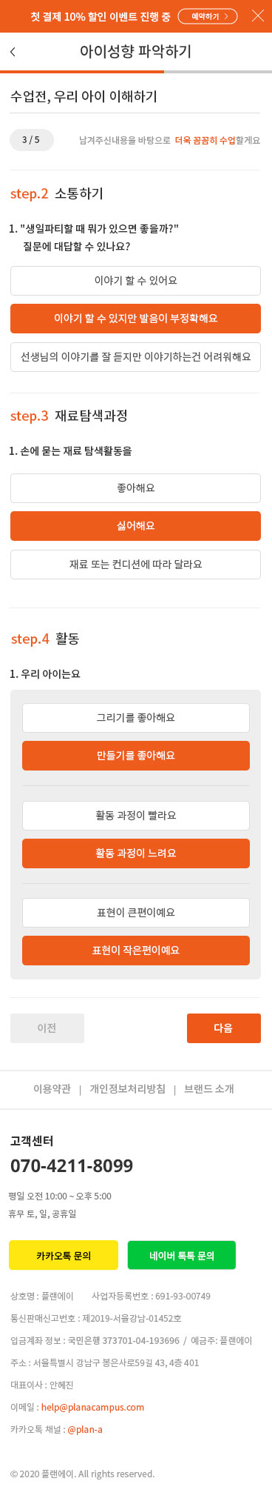The height and width of the screenshot is (1501, 272).
Task: Select 활동 과정이 빨라요
Action: tap(136, 816)
